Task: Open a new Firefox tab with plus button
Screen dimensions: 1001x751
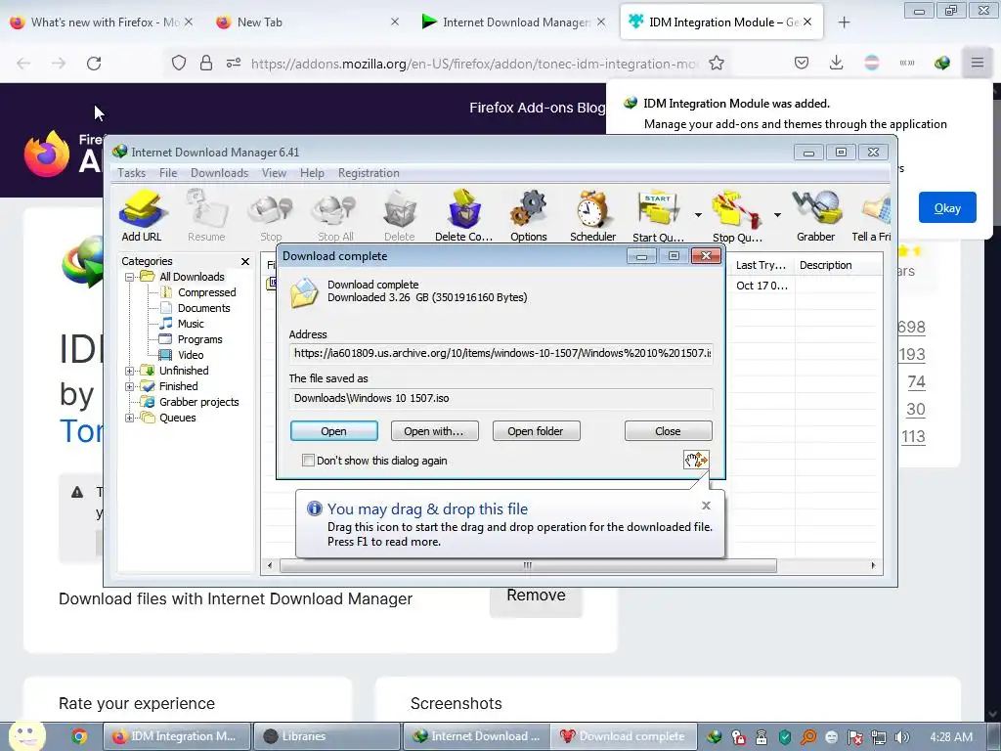Action: click(844, 22)
